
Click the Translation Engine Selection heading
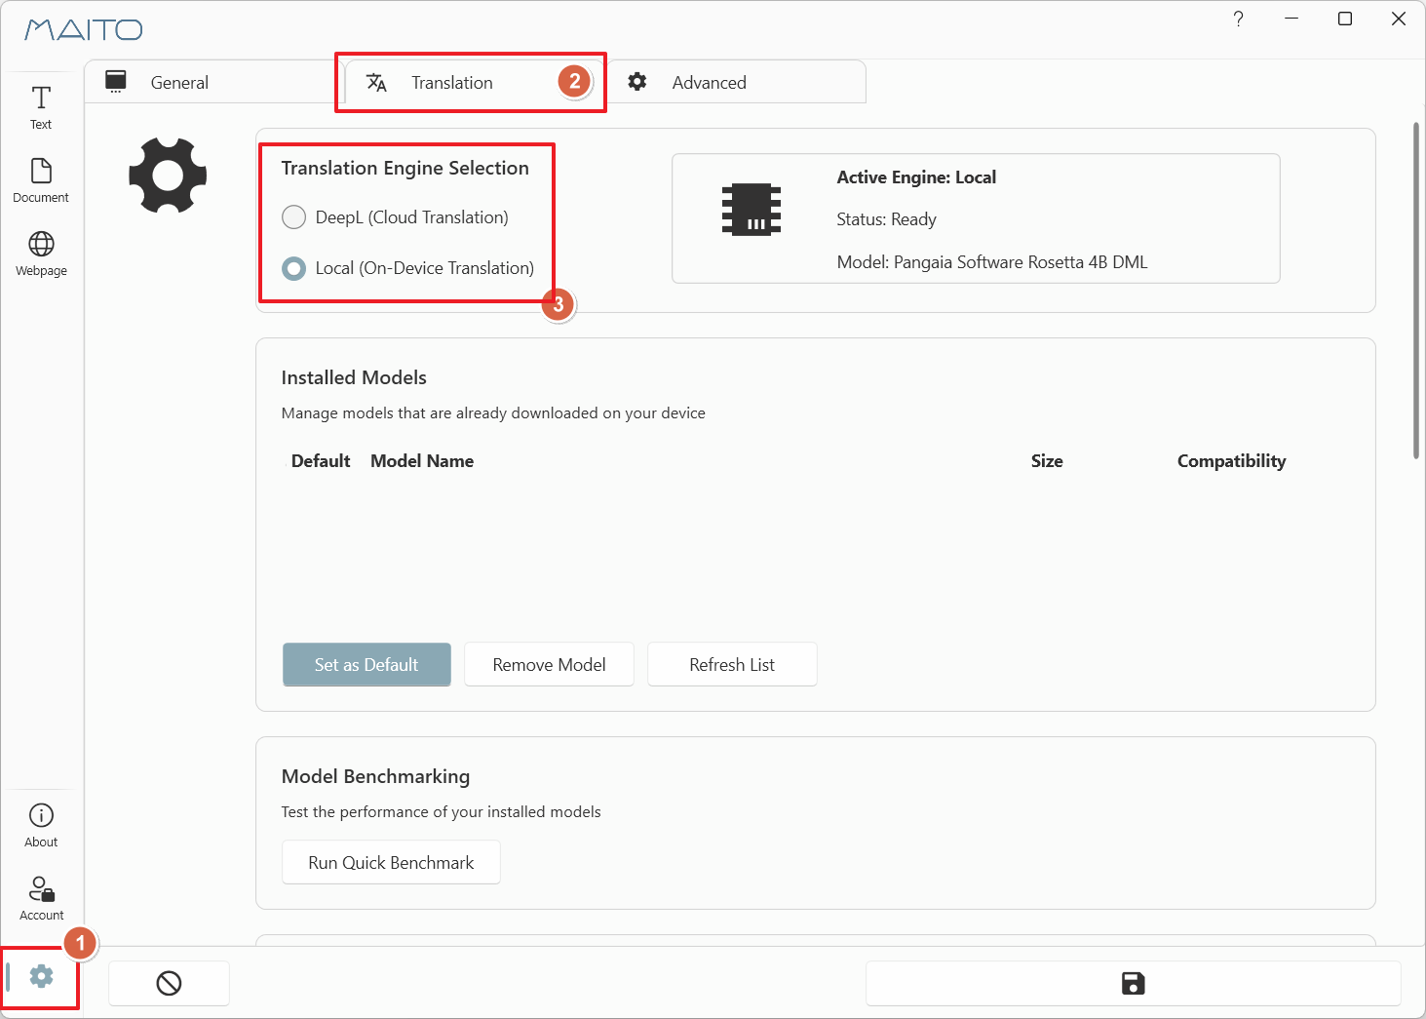[405, 168]
